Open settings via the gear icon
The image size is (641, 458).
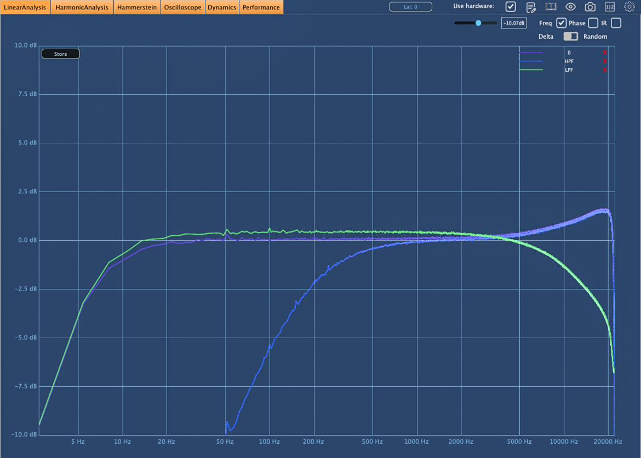tap(629, 7)
